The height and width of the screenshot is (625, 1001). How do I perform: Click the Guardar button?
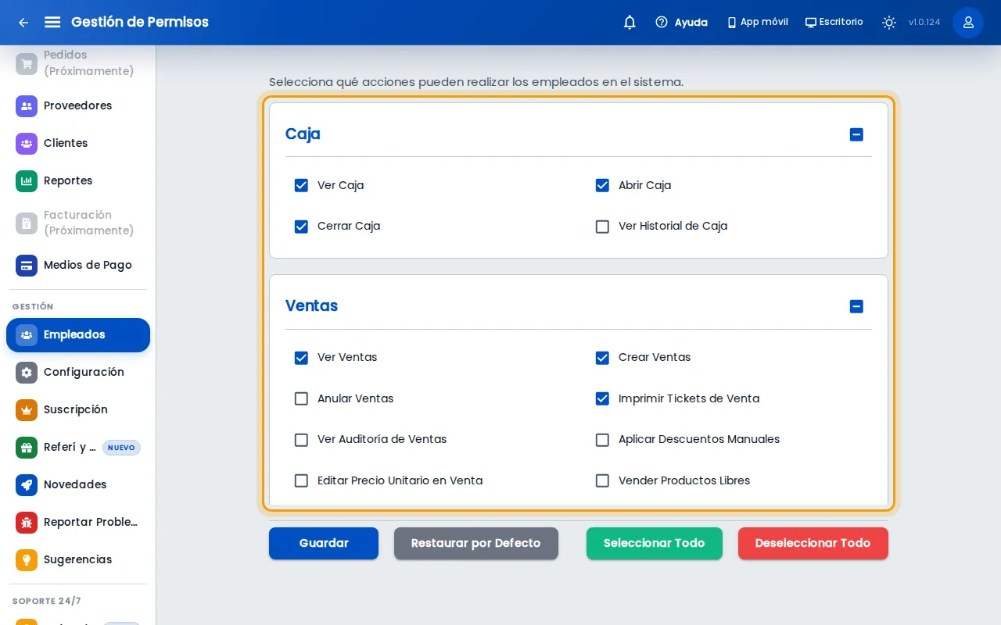pos(324,544)
